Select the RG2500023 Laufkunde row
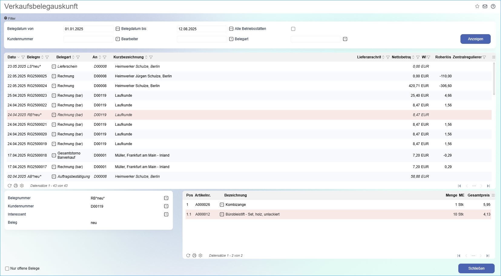This screenshot has width=501, height=276. [x=249, y=96]
